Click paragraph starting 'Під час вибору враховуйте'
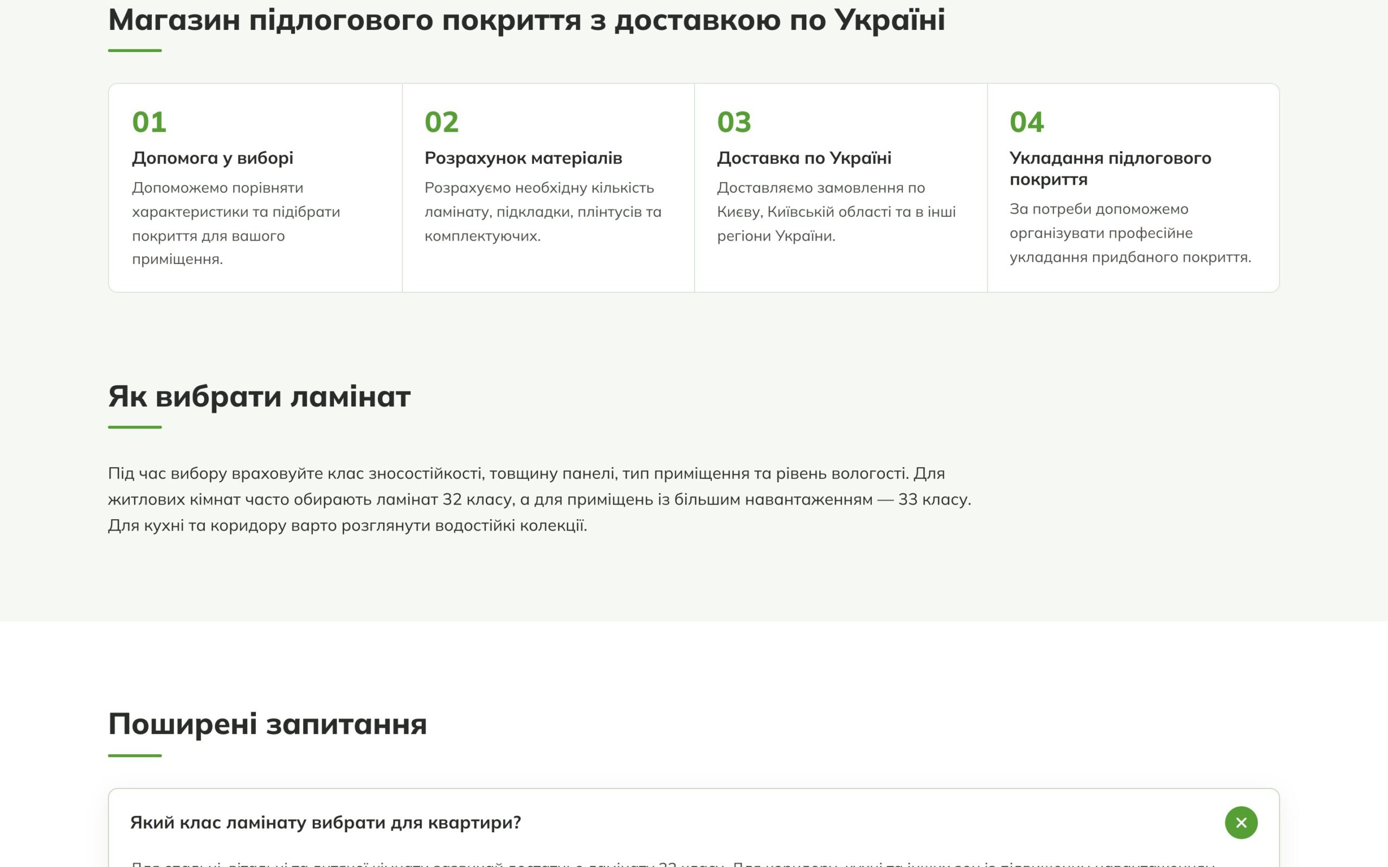This screenshot has width=1388, height=867. tap(539, 500)
